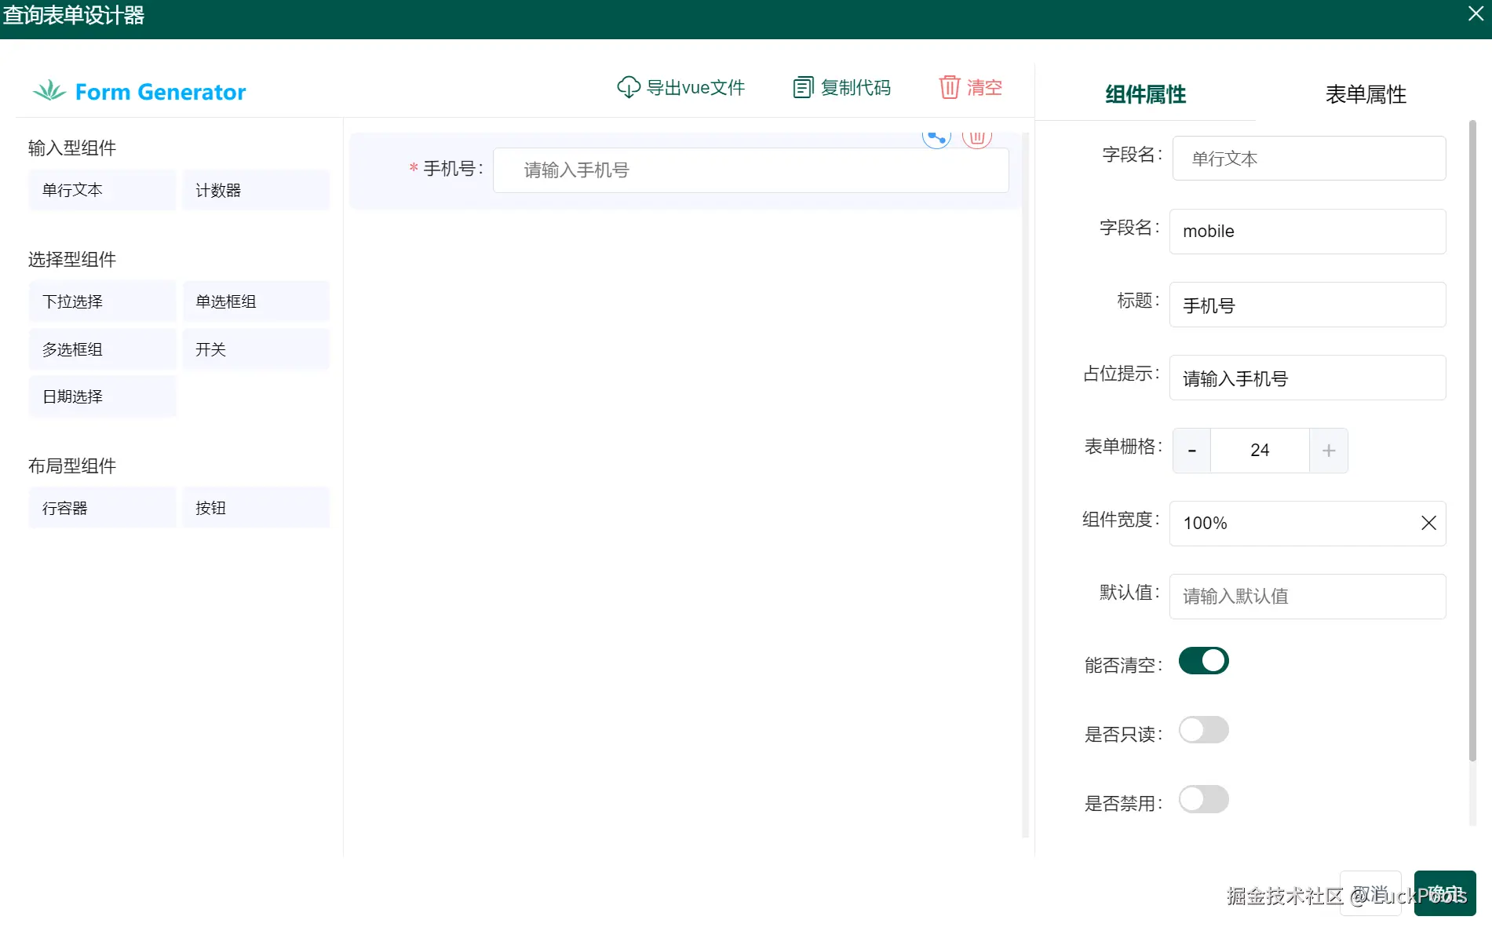Click the red delete icon on 手机号 field
The width and height of the screenshot is (1492, 931).
[x=976, y=136]
